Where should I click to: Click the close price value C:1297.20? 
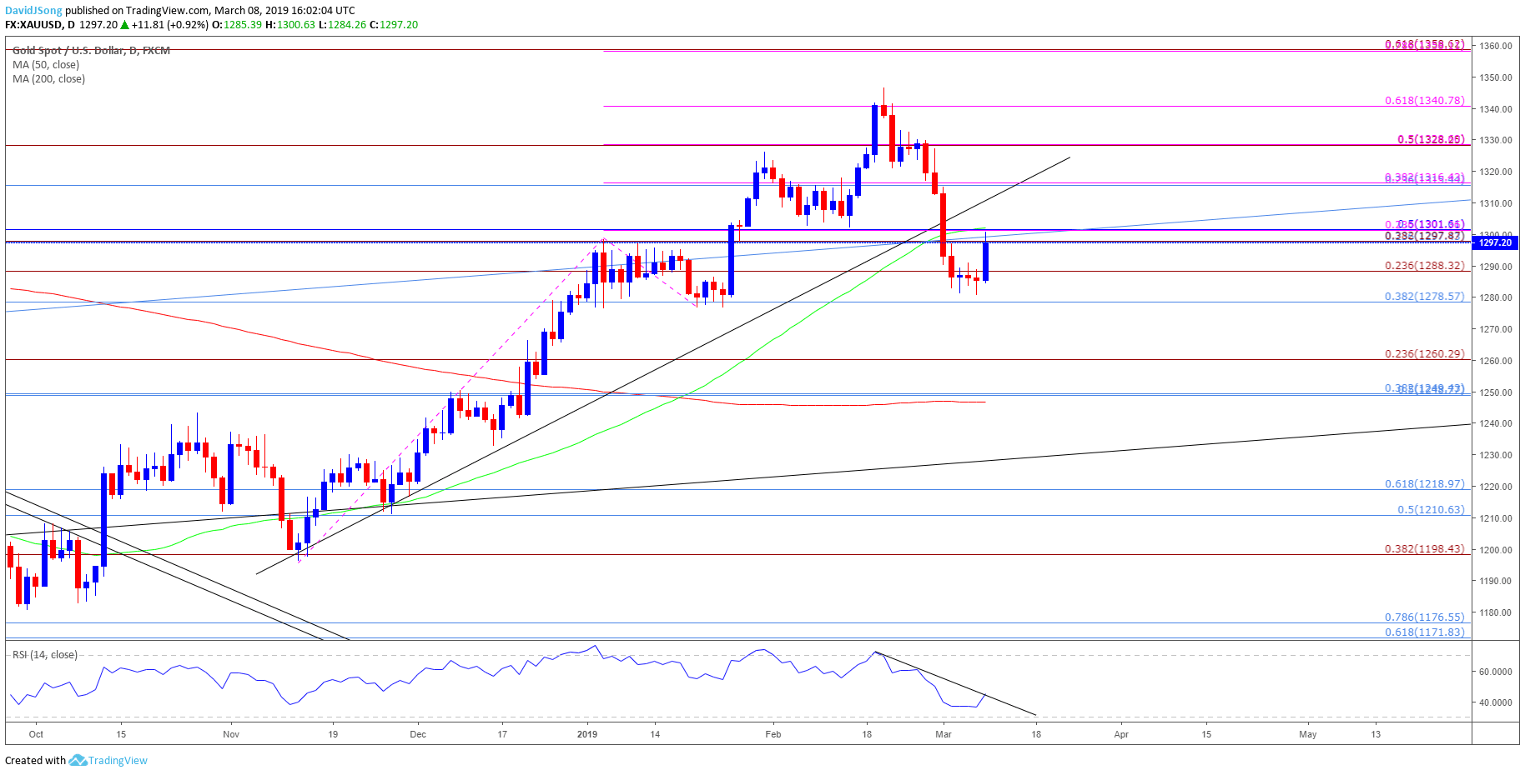point(394,25)
